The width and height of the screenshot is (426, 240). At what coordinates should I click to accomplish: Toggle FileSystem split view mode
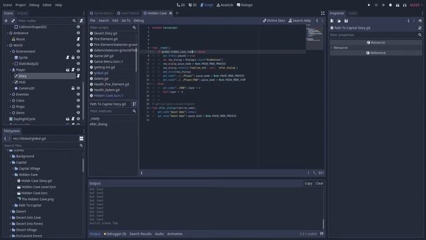pos(81,139)
